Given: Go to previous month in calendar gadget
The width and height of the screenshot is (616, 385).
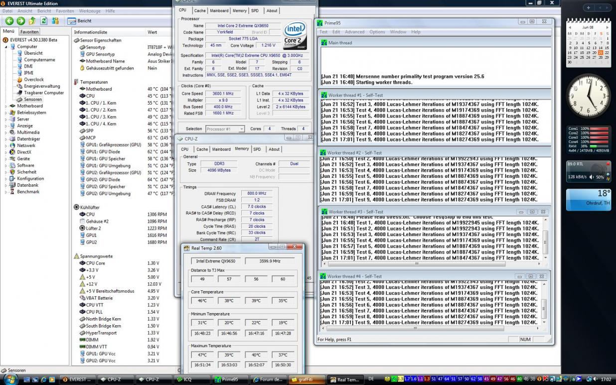Looking at the screenshot, I should 570,27.
